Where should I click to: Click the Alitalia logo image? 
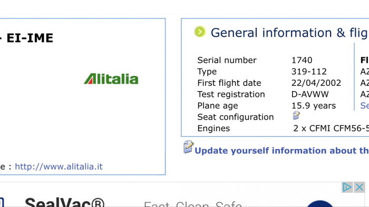point(111,79)
